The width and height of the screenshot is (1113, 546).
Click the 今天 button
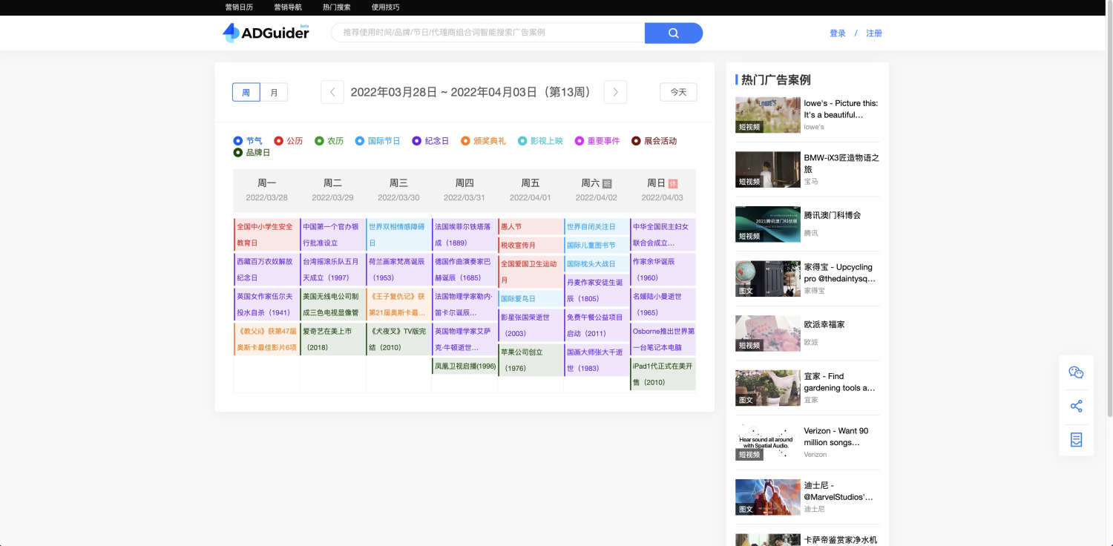click(678, 92)
